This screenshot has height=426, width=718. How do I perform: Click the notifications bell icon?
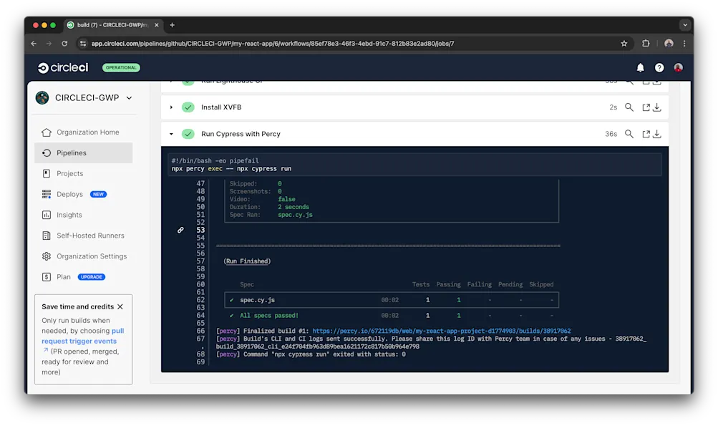pyautogui.click(x=640, y=67)
